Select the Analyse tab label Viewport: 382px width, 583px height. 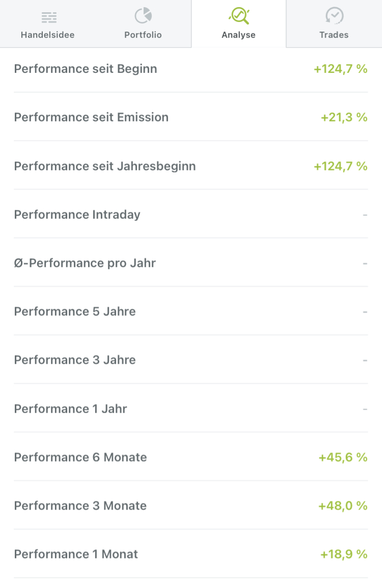coord(238,35)
